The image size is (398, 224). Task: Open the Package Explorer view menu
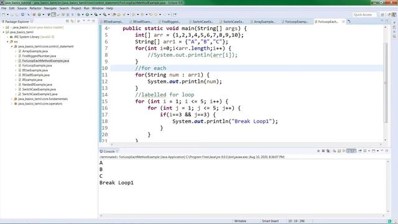tap(79, 21)
